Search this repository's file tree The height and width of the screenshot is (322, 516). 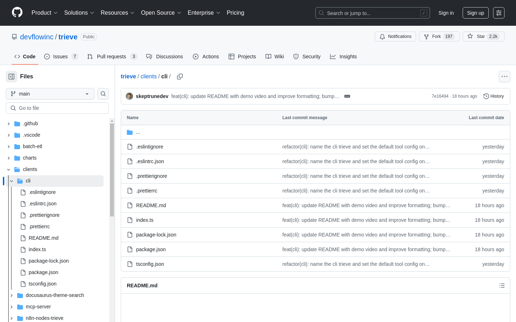[103, 94]
